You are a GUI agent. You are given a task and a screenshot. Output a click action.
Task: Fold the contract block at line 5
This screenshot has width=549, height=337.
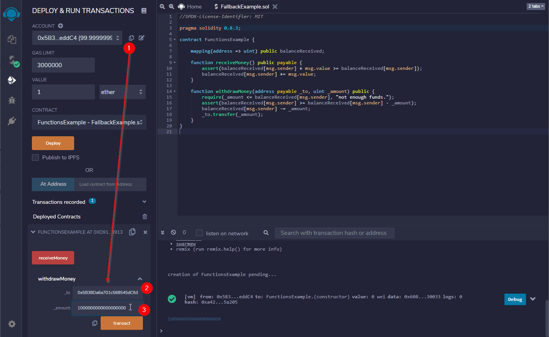click(175, 40)
